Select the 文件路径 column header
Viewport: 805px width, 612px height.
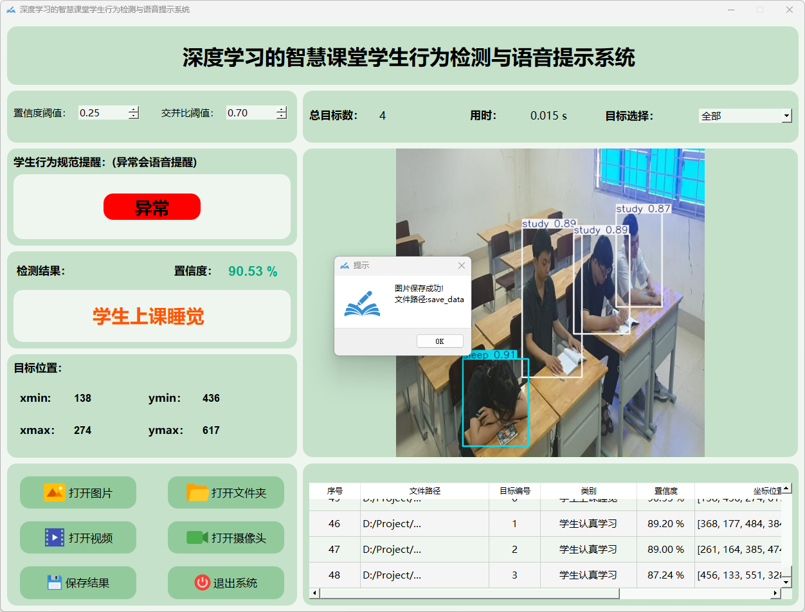click(x=424, y=491)
